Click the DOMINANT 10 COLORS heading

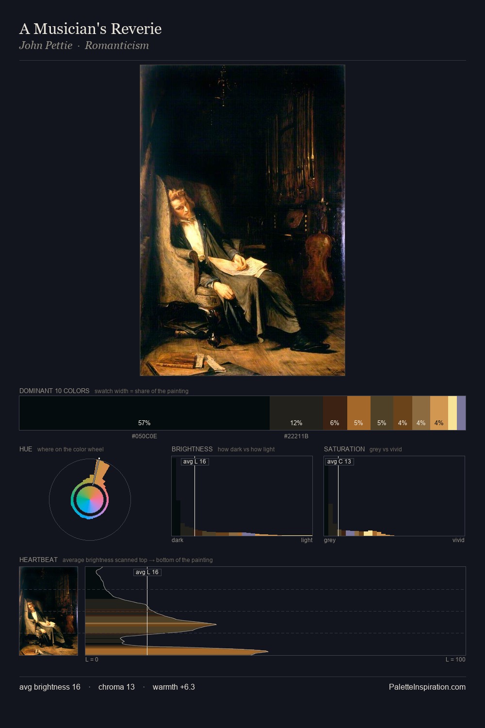coord(54,391)
